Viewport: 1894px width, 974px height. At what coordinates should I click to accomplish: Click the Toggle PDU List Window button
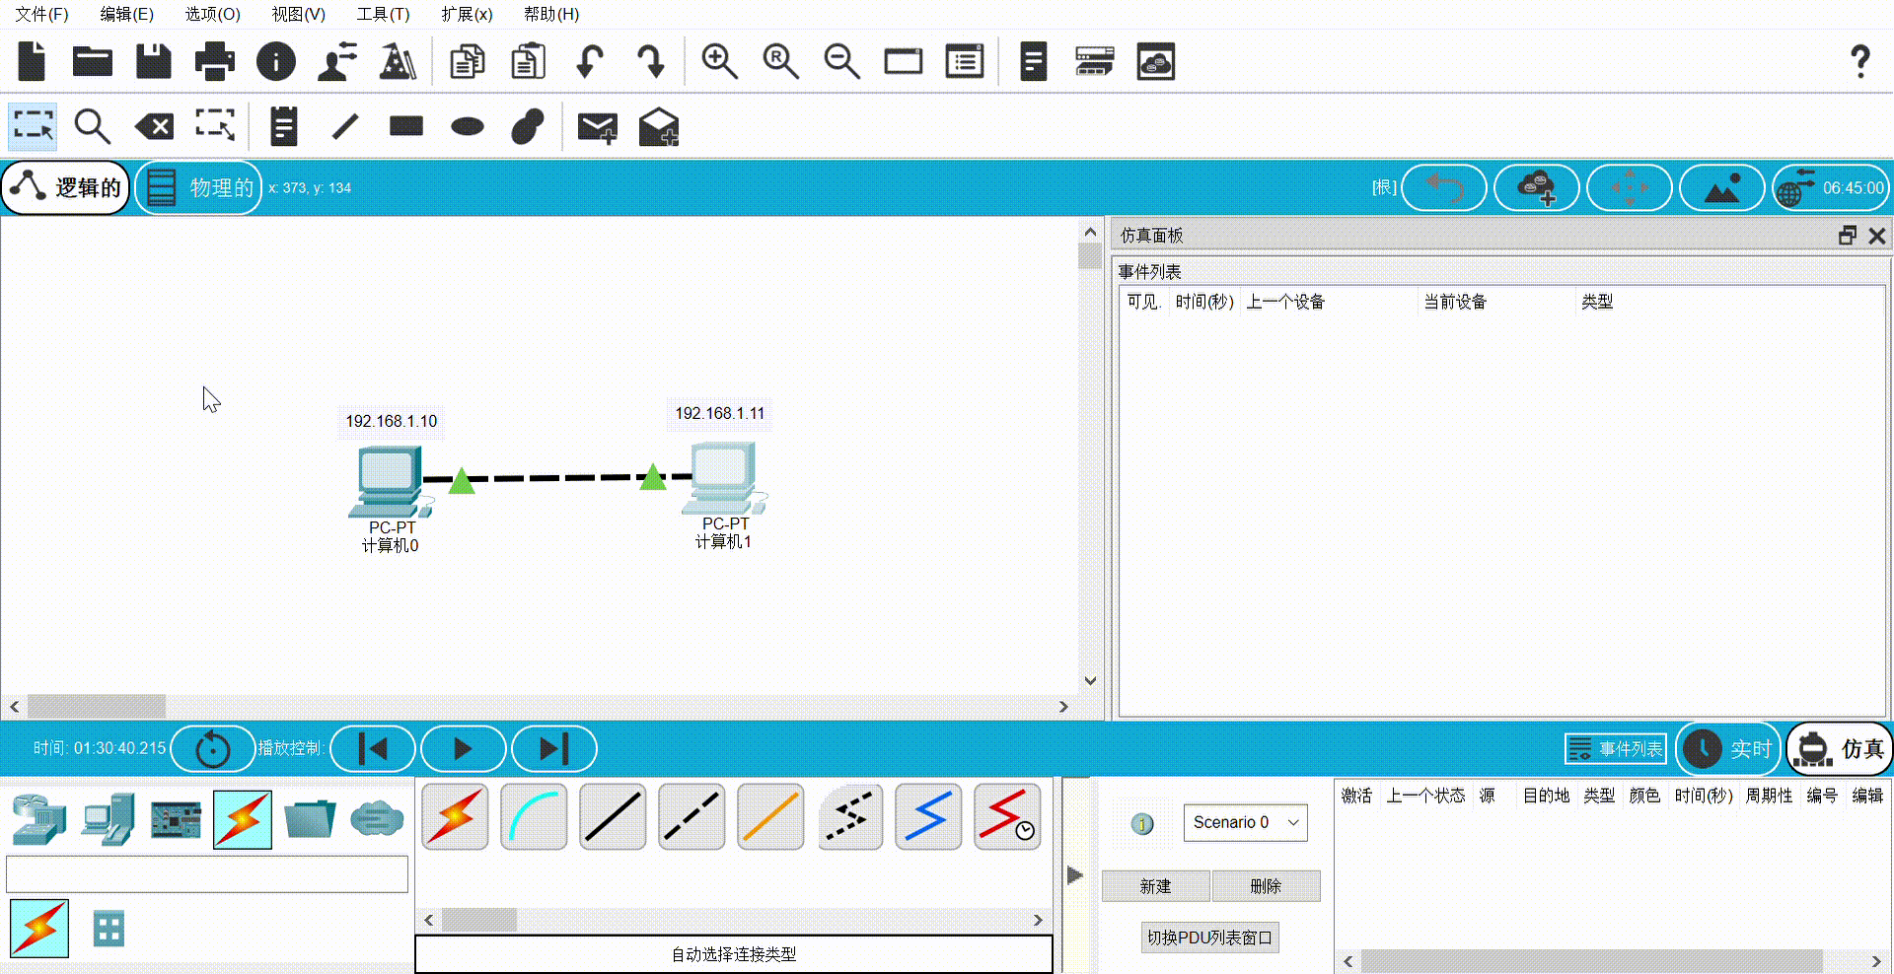click(1209, 938)
